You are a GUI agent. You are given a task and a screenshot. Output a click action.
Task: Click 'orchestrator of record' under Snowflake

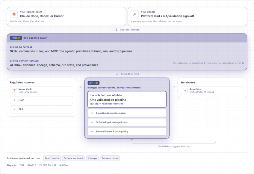pos(202,92)
